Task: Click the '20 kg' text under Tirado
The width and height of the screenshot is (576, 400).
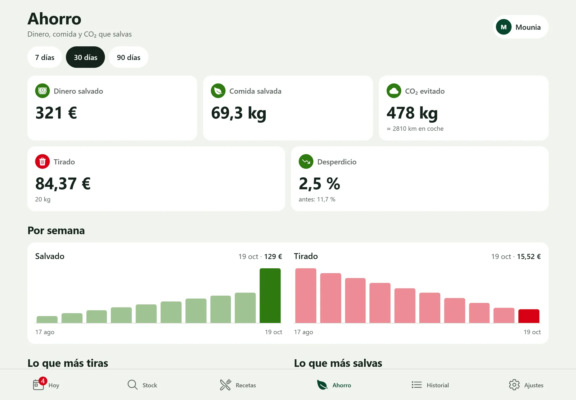Action: pos(43,199)
